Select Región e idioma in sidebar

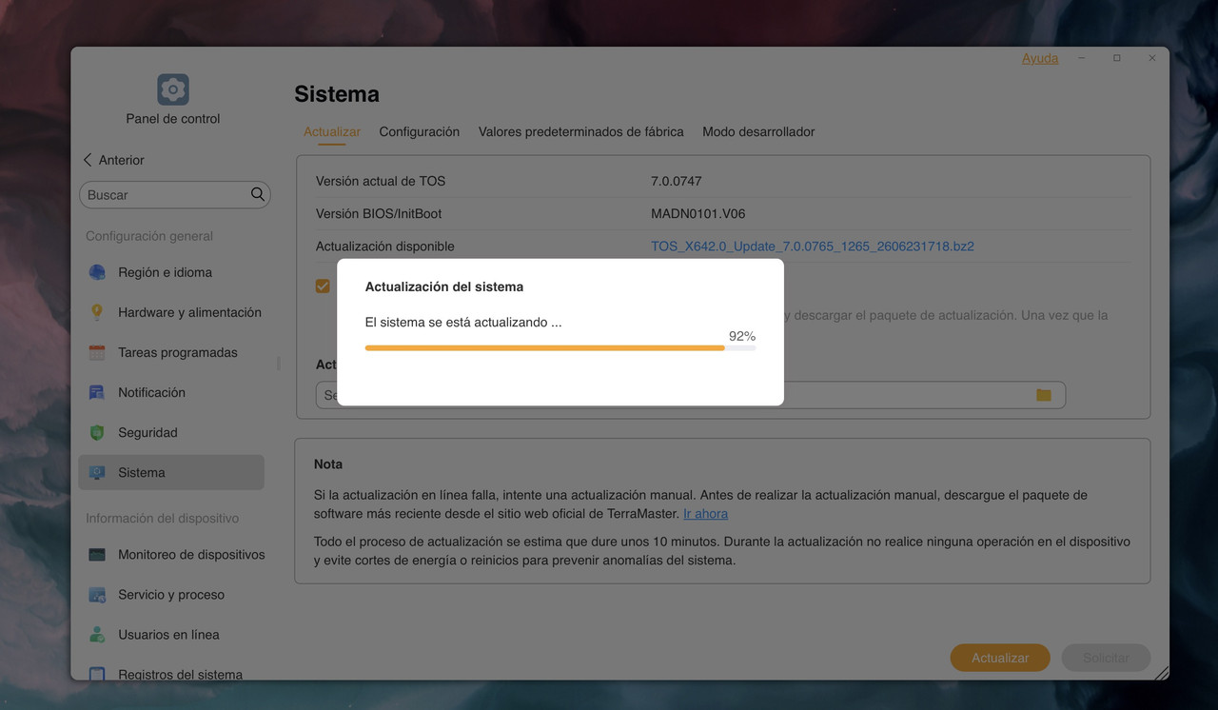coord(171,272)
